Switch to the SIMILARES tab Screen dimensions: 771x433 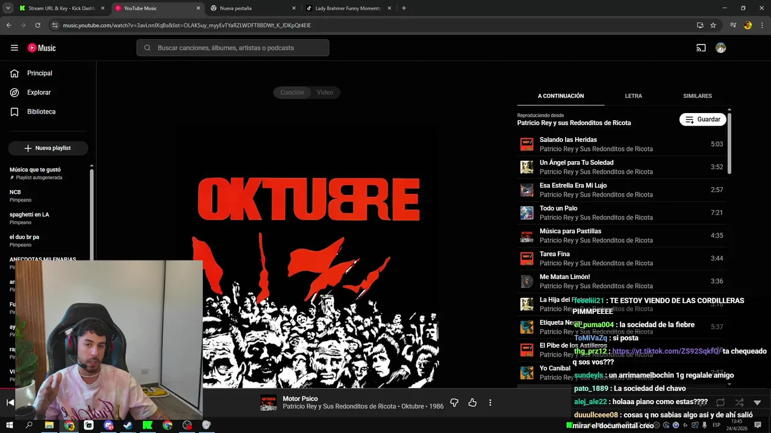698,96
